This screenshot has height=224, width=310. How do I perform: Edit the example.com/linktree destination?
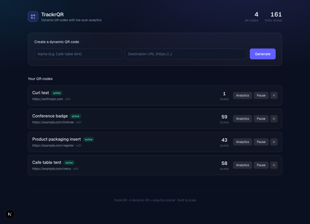pos(79,122)
